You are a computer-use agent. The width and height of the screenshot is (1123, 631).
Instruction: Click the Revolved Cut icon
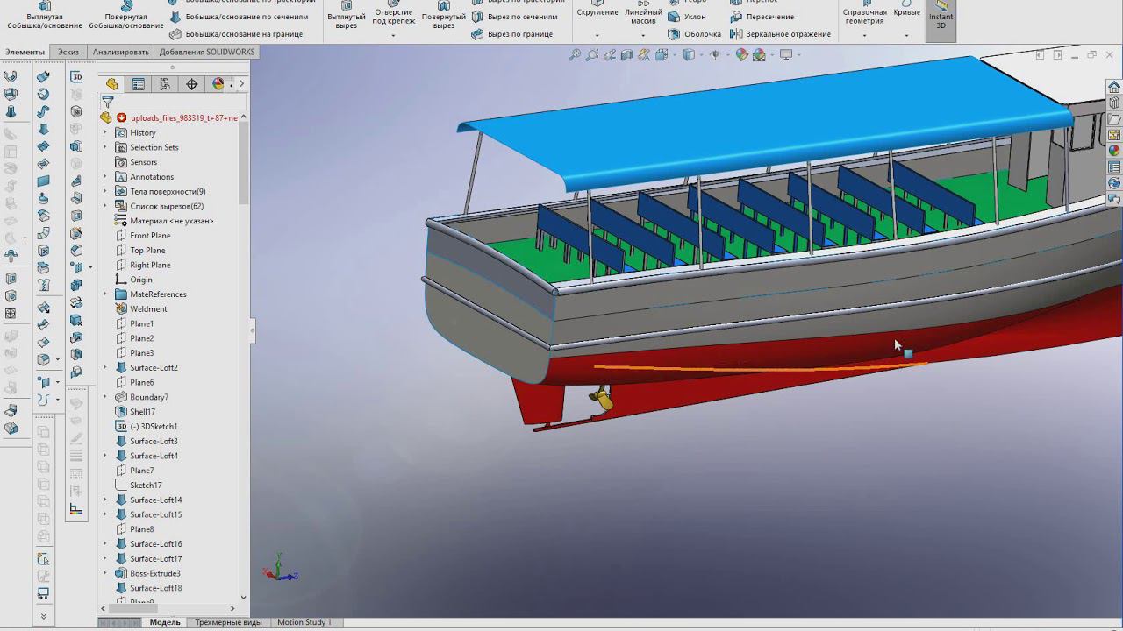[444, 15]
